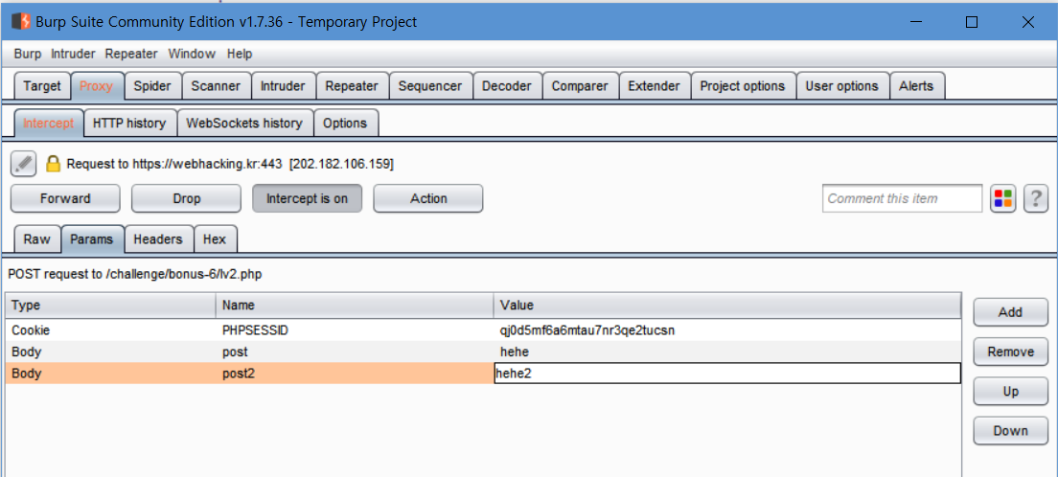Viewport: 1058px width, 477px height.
Task: Switch to the Sequencer tab
Action: click(x=430, y=86)
